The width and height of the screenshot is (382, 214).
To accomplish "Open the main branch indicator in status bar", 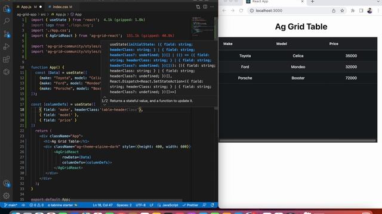I will coord(11,205).
